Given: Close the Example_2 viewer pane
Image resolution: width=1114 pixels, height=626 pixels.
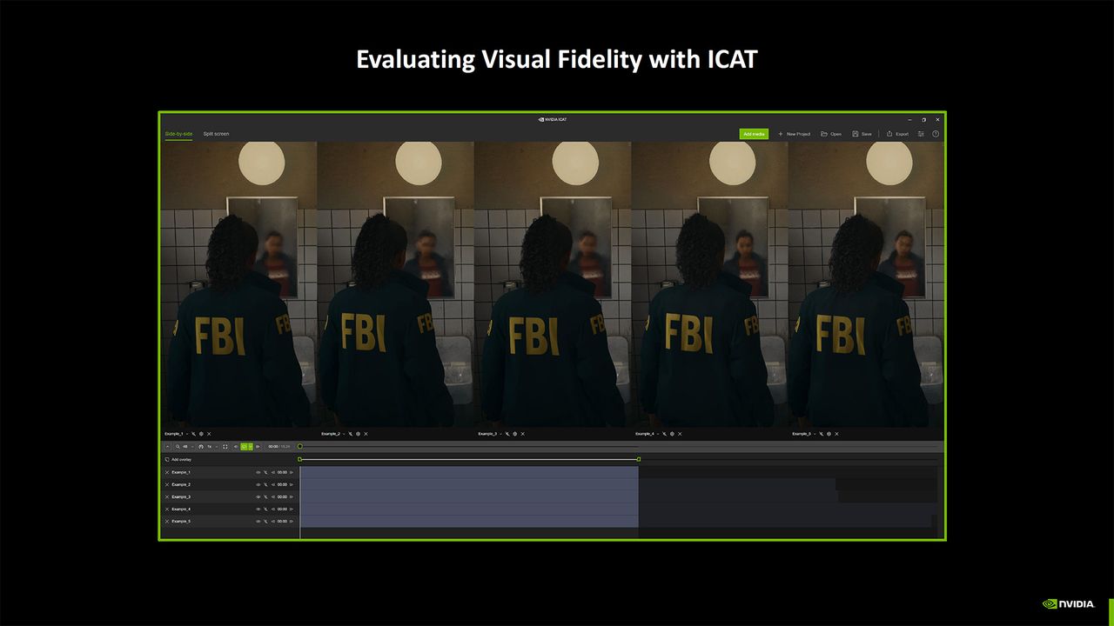Looking at the screenshot, I should (366, 433).
